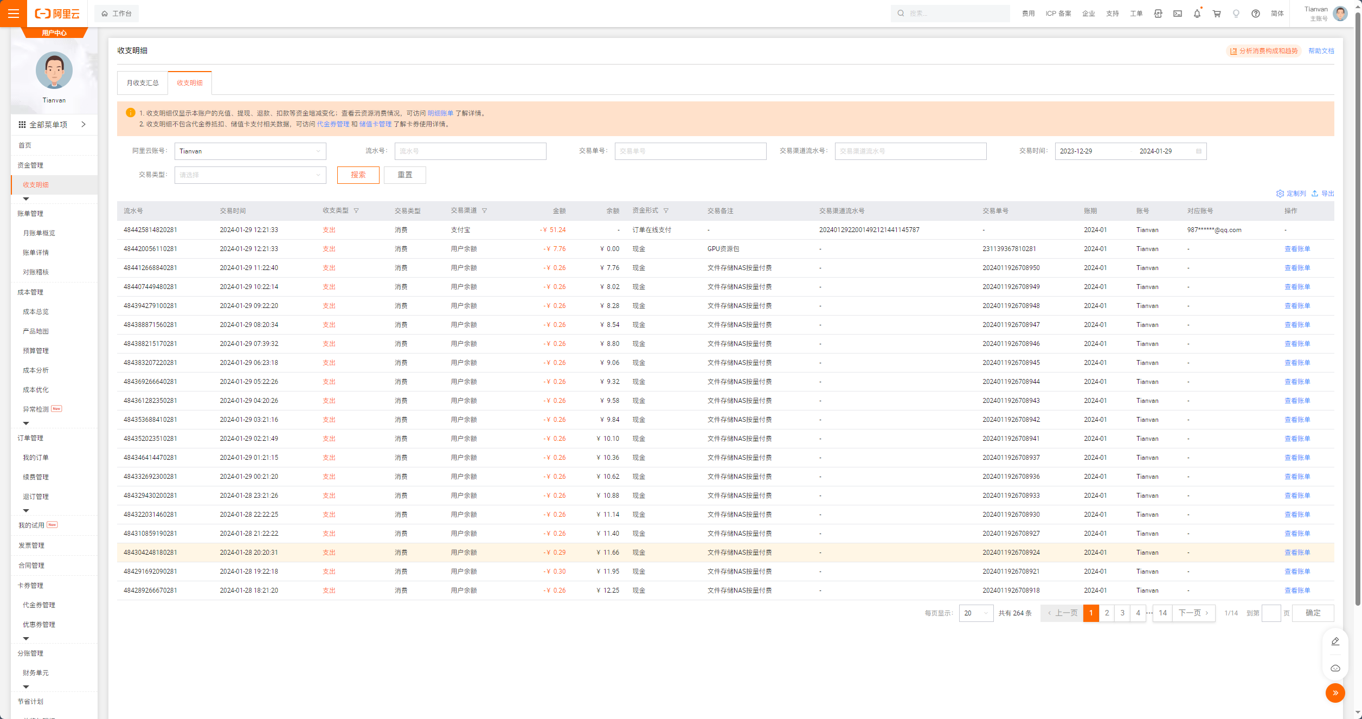Click the large Tianvan avatar in sidebar

point(54,70)
